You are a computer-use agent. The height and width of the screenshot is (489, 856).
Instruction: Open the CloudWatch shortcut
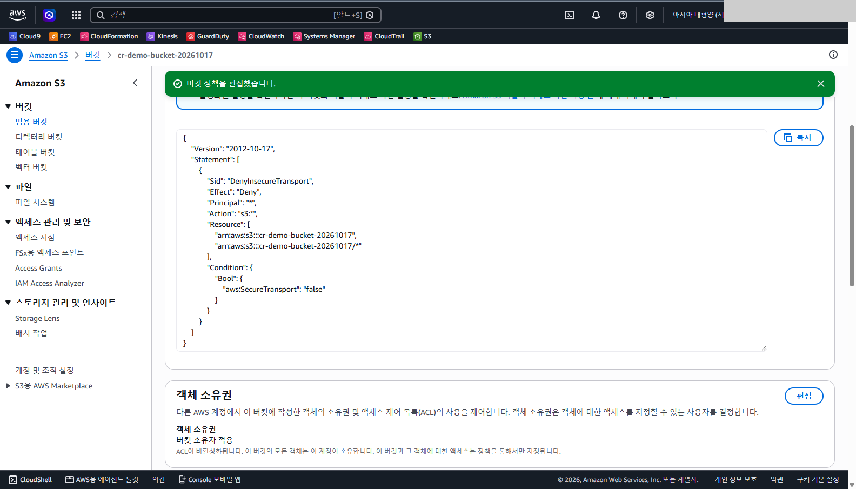[261, 36]
